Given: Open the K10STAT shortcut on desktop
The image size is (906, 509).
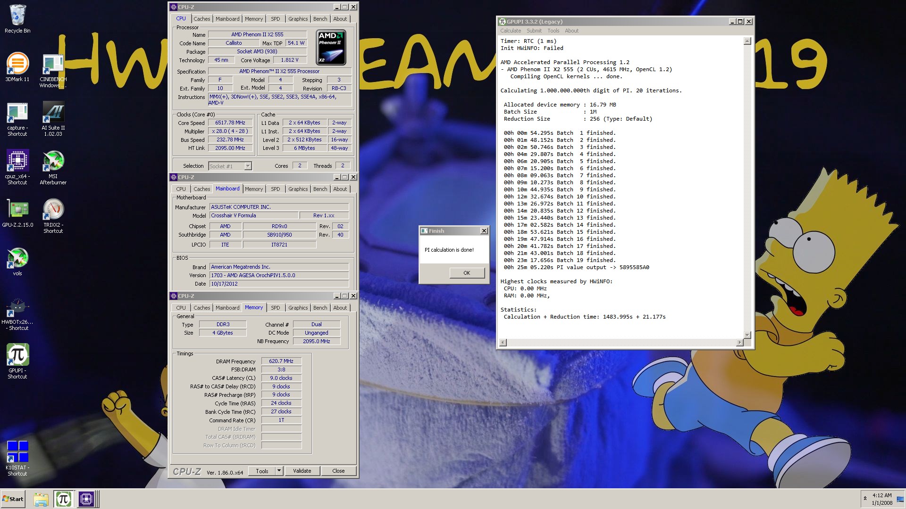Looking at the screenshot, I should (17, 458).
